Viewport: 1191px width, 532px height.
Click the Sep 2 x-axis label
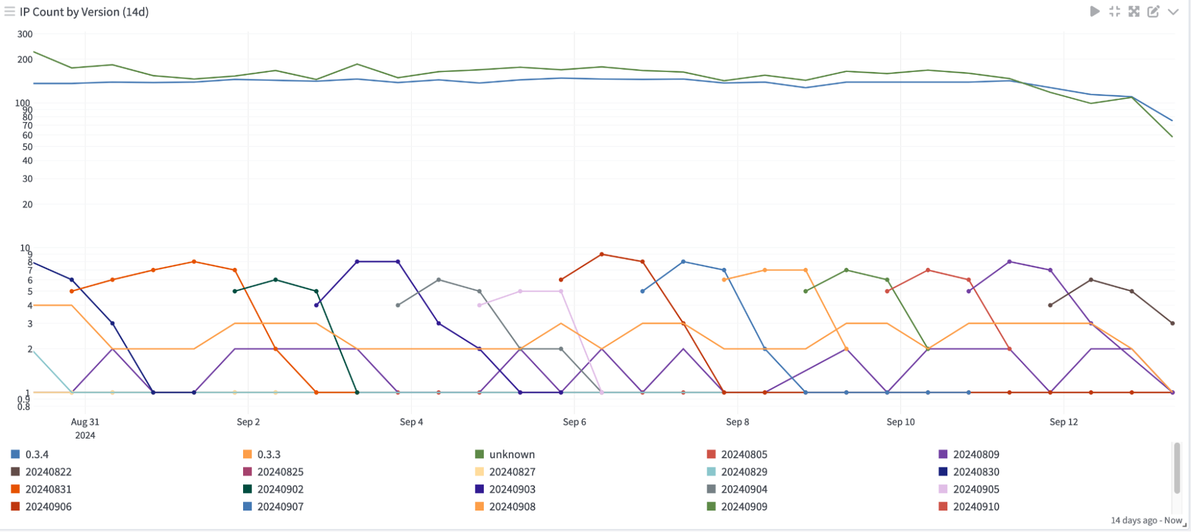(x=248, y=422)
